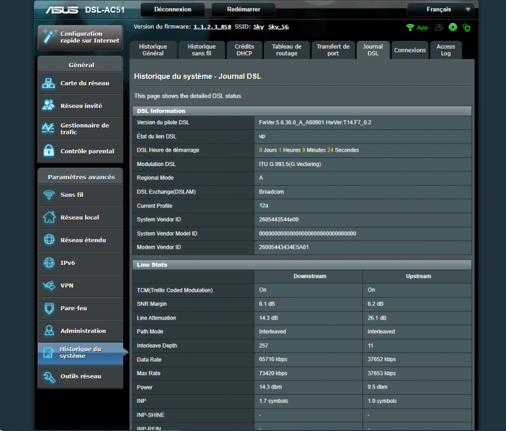Screen dimensions: 506x431
Task: Open Contrôle parental section
Action: (80, 152)
